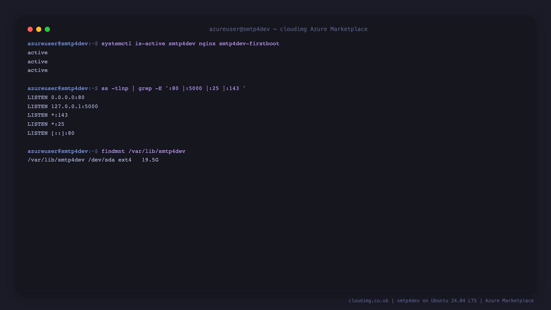Viewport: 551px width, 310px height.
Task: Click the red close window dot
Action: pos(30,29)
